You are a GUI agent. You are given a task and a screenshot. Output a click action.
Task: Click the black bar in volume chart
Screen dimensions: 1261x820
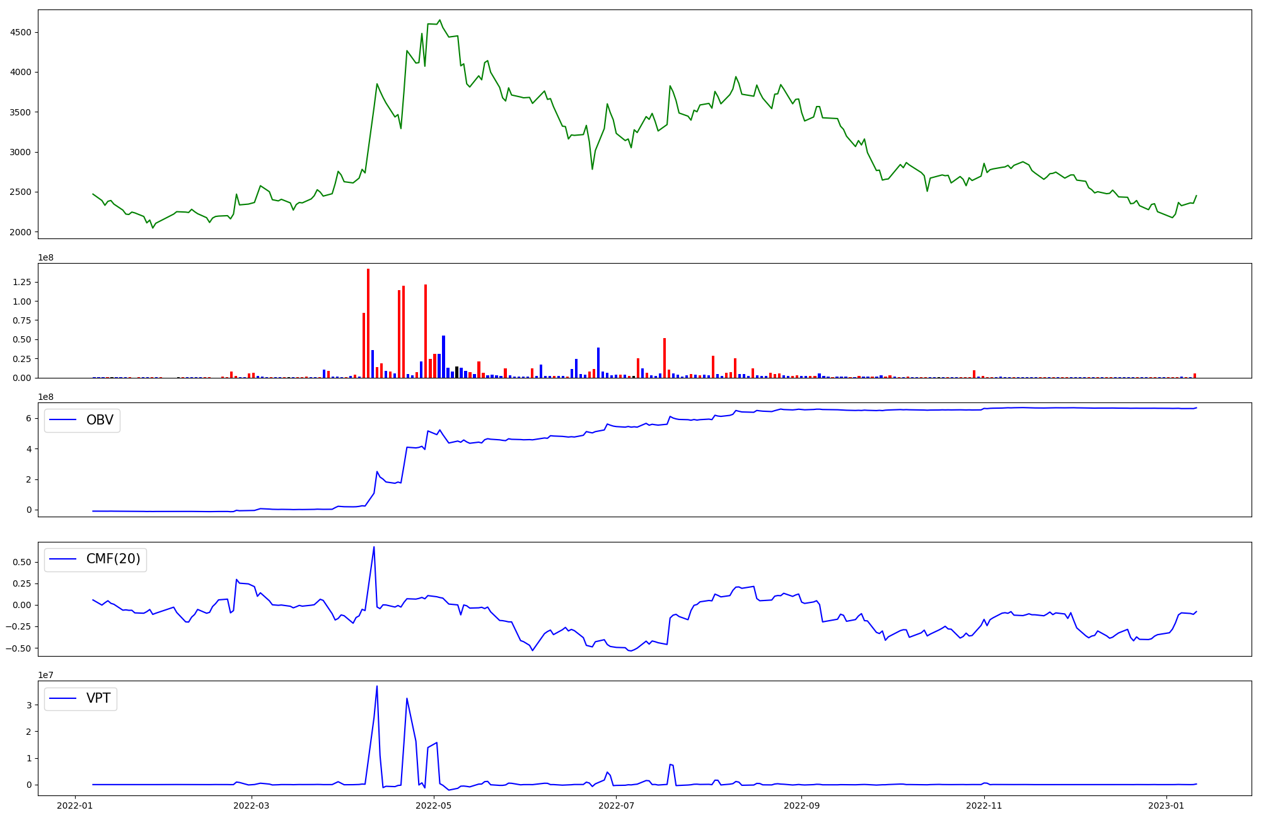tap(457, 372)
